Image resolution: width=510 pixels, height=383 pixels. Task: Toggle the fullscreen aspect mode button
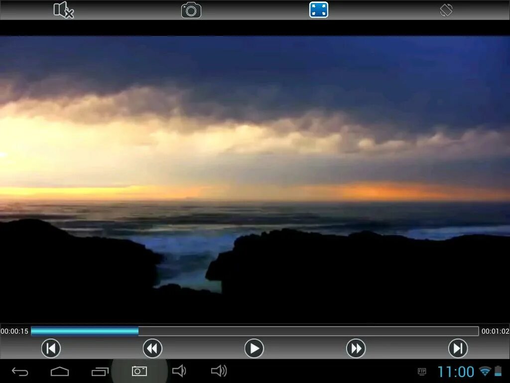[x=318, y=10]
